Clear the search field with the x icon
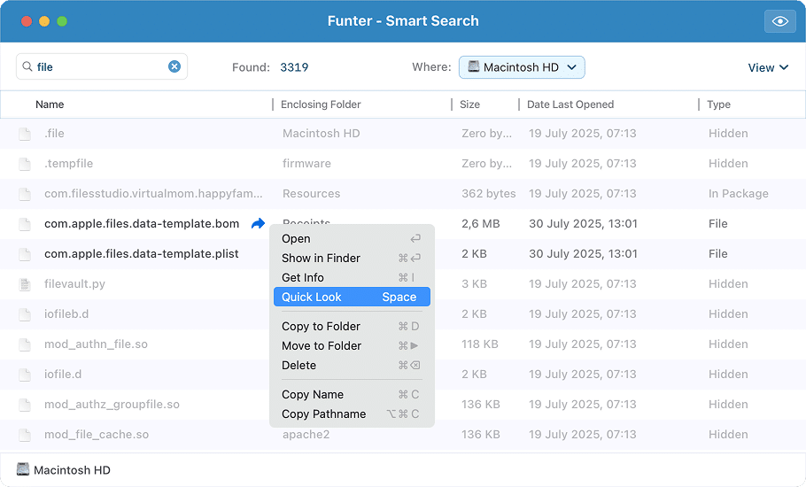 [174, 66]
